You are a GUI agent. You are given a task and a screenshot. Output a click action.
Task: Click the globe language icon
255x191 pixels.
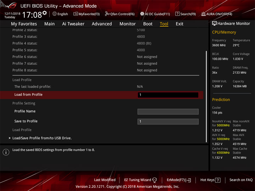pos(55,14)
